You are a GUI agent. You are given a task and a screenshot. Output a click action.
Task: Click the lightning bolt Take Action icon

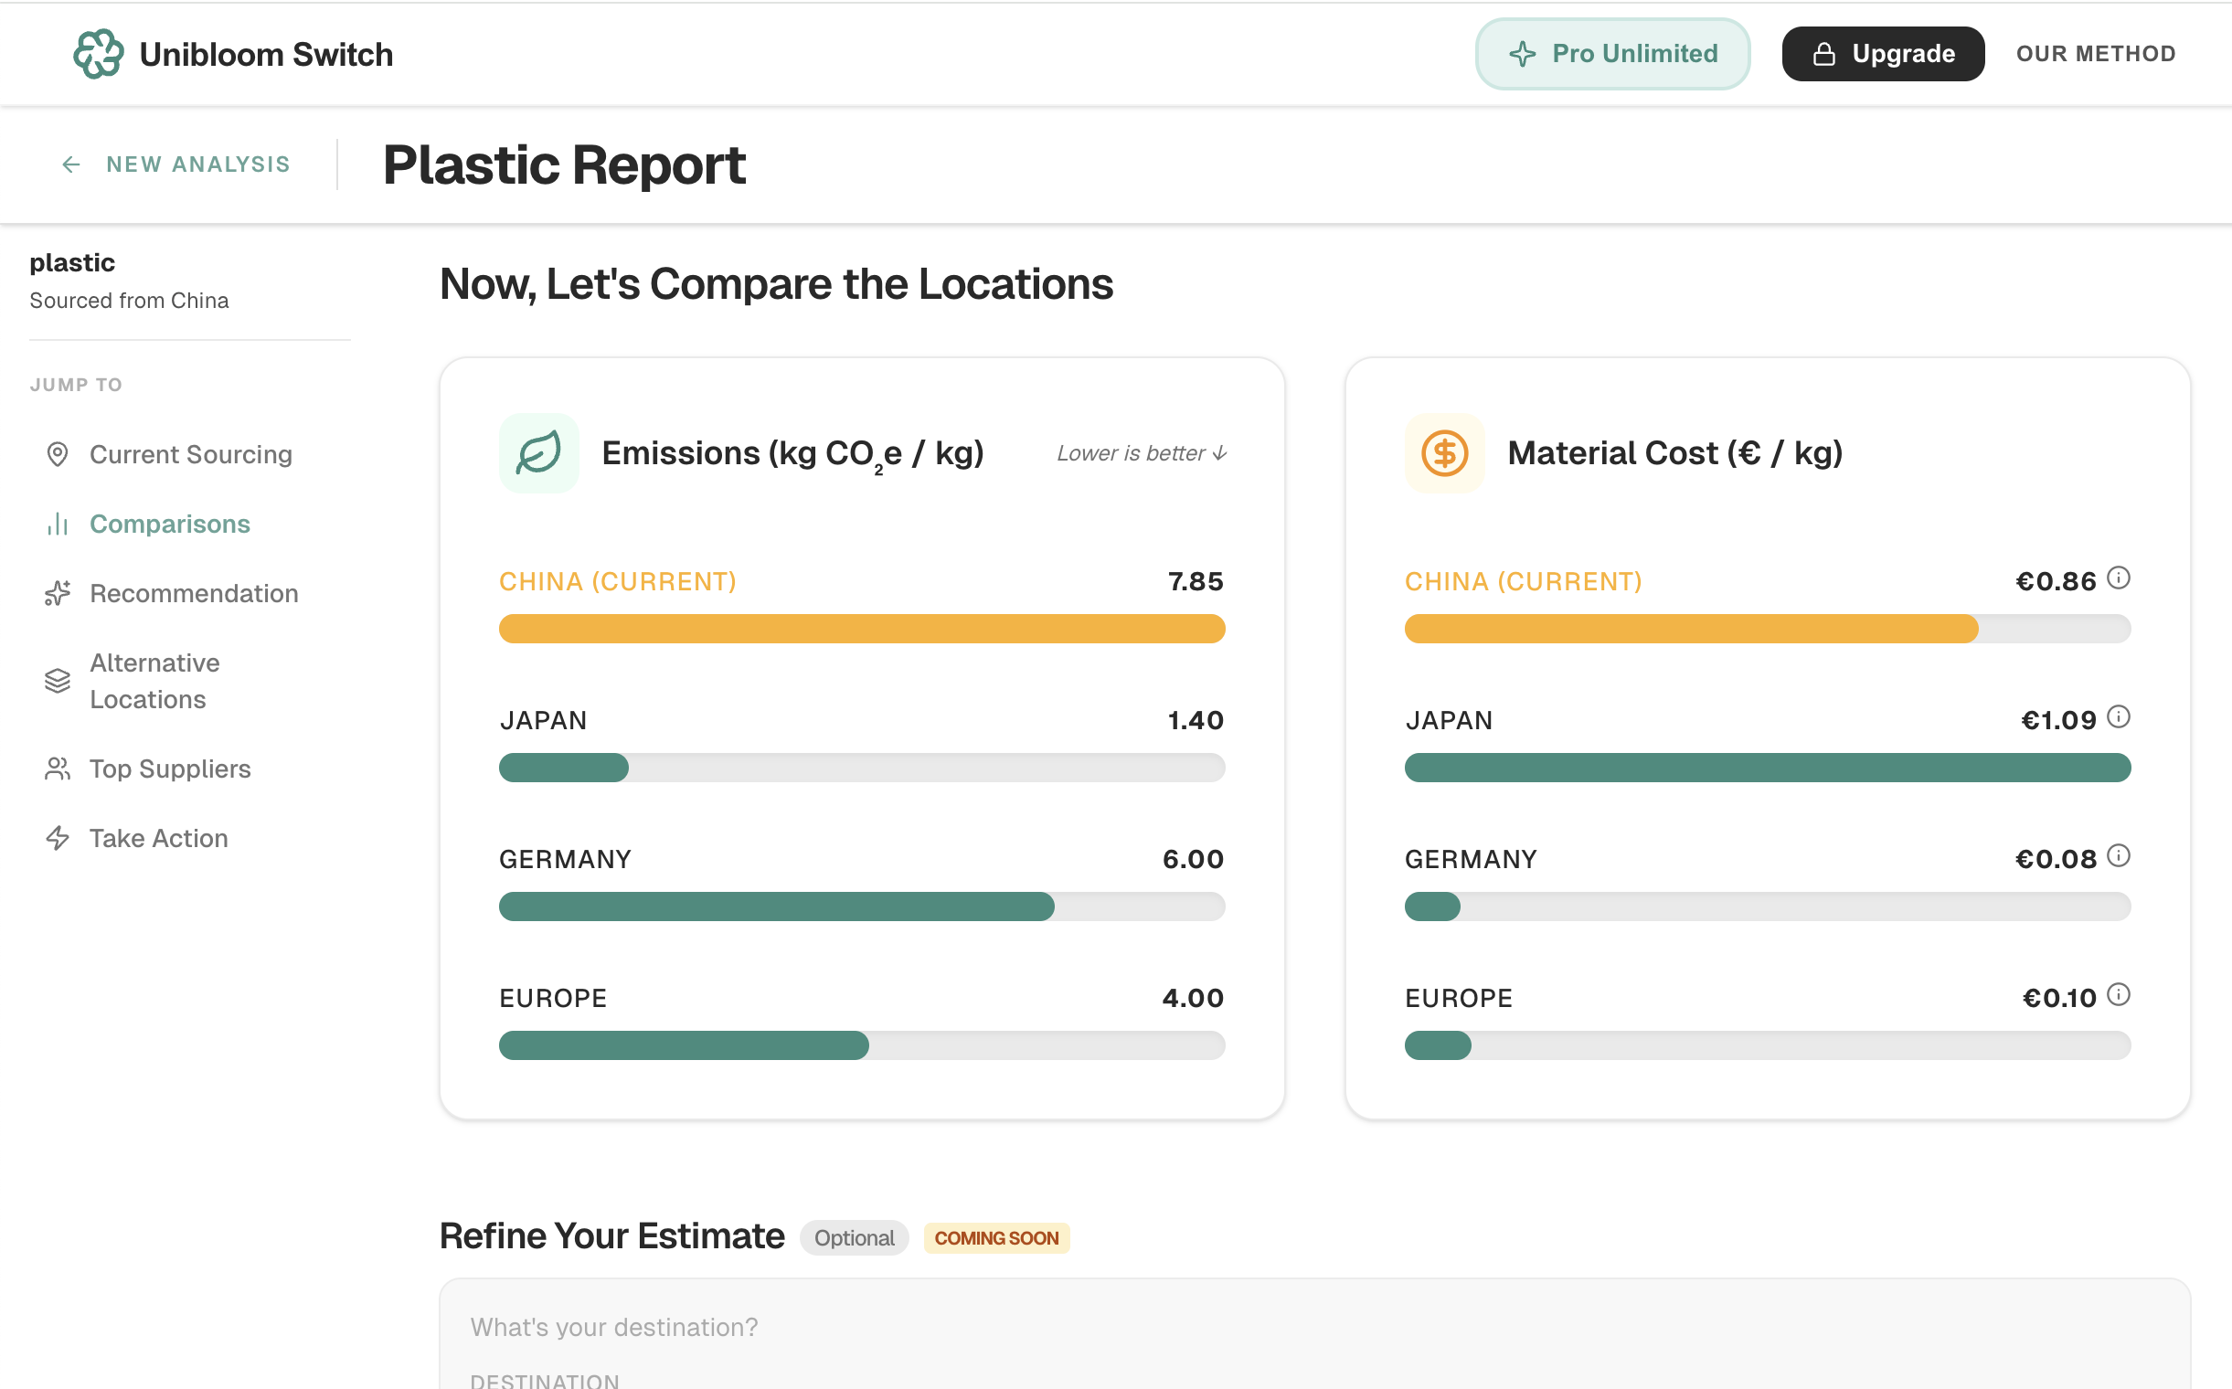pyautogui.click(x=57, y=838)
